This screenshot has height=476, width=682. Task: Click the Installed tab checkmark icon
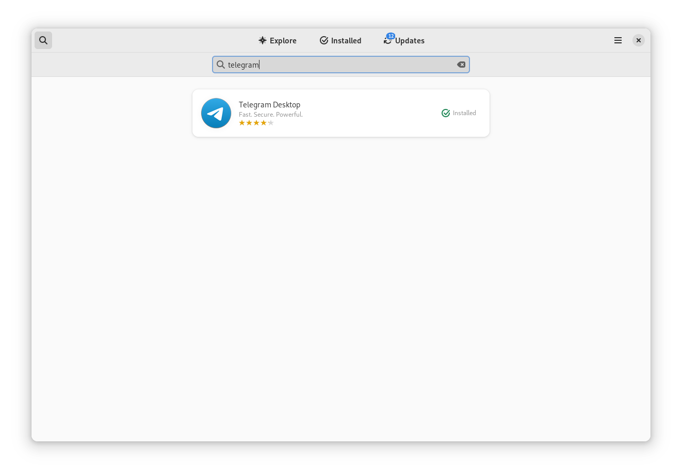[x=324, y=40]
